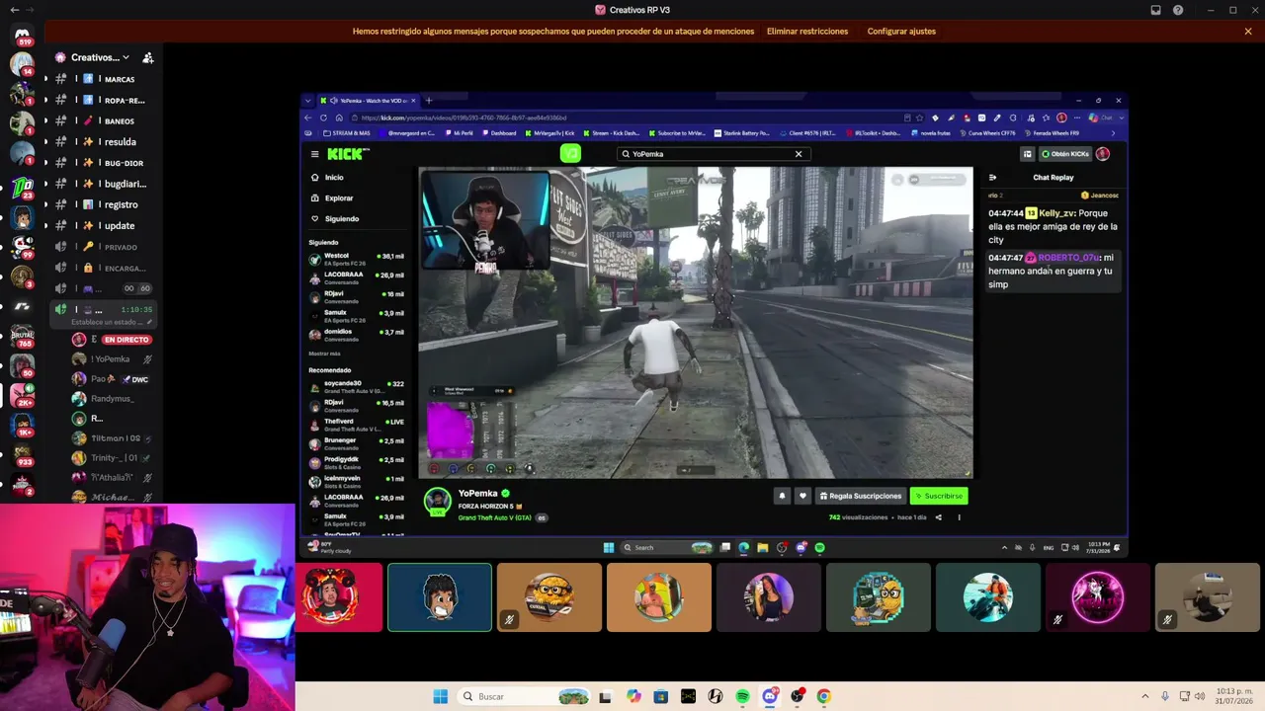
Task: Join the ENCARGA... locked voice channel
Action: point(103,268)
